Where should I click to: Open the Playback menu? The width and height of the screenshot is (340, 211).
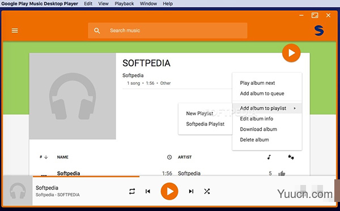click(124, 4)
